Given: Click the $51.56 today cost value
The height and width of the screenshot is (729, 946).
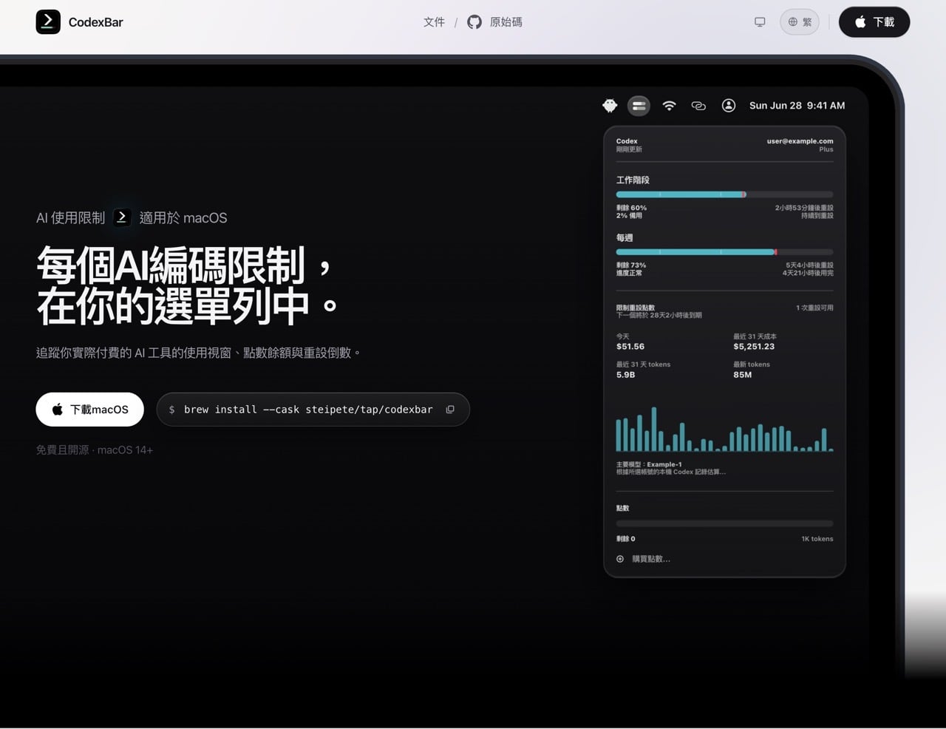Looking at the screenshot, I should click(630, 347).
